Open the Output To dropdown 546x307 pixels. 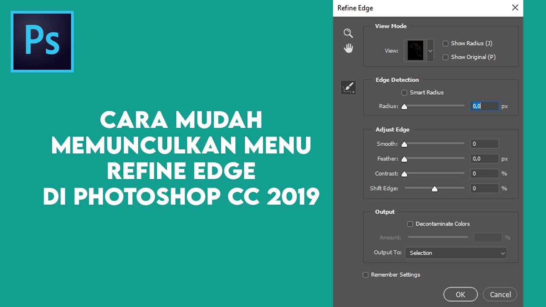(x=456, y=253)
